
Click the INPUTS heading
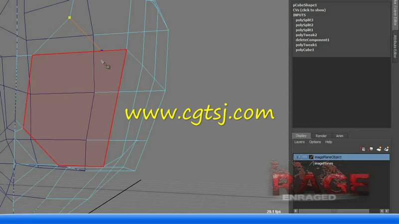pyautogui.click(x=299, y=15)
